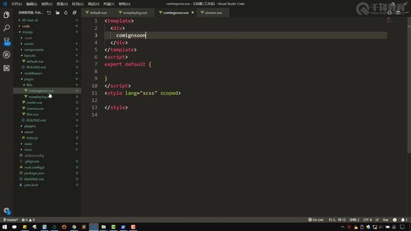This screenshot has width=411, height=231.
Task: Open the 文件 (File) menu
Action: click(x=16, y=4)
